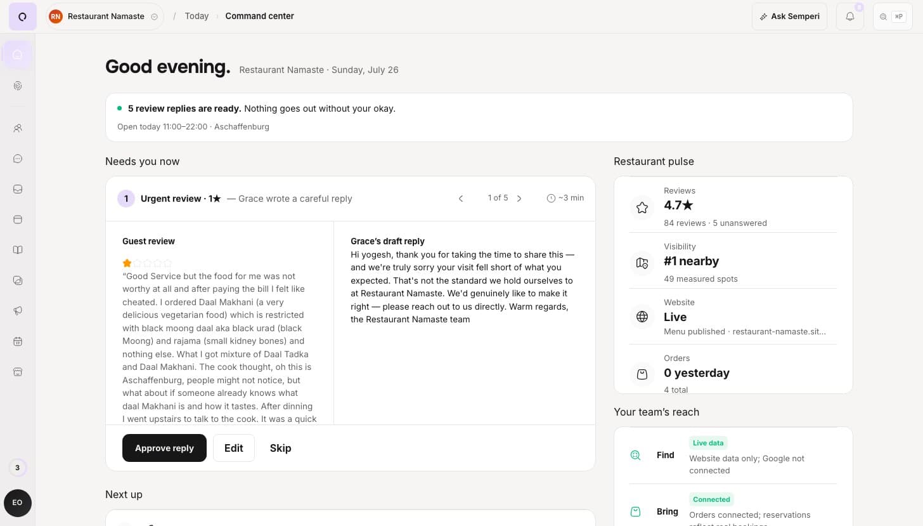923x526 pixels.
Task: Click the 'Live data' badge
Action: [x=708, y=443]
